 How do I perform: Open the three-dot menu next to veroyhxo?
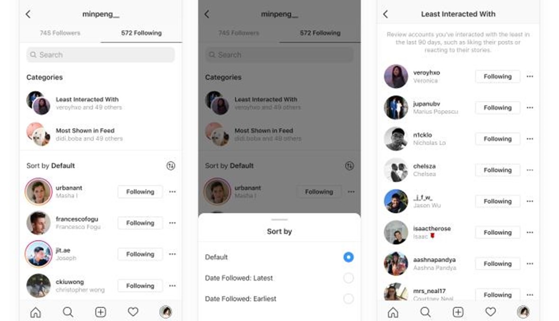(530, 76)
